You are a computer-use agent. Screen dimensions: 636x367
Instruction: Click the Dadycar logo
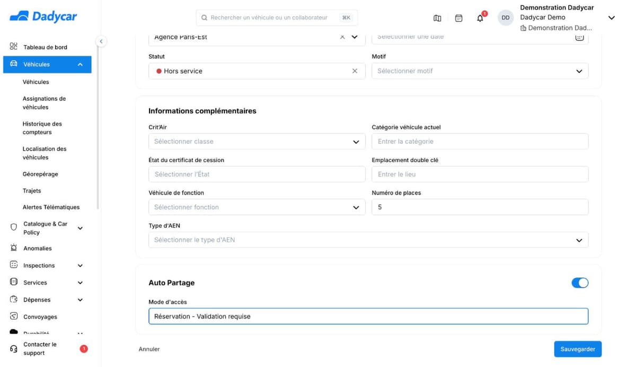click(x=43, y=16)
